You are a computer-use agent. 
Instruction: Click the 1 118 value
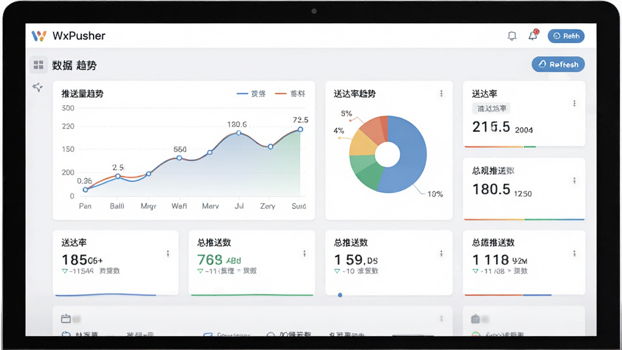click(491, 260)
